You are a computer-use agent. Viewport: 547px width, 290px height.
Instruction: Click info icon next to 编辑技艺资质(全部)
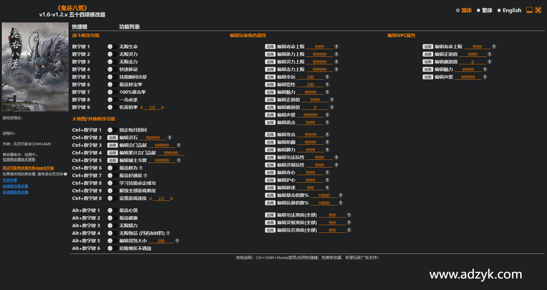tap(349, 230)
